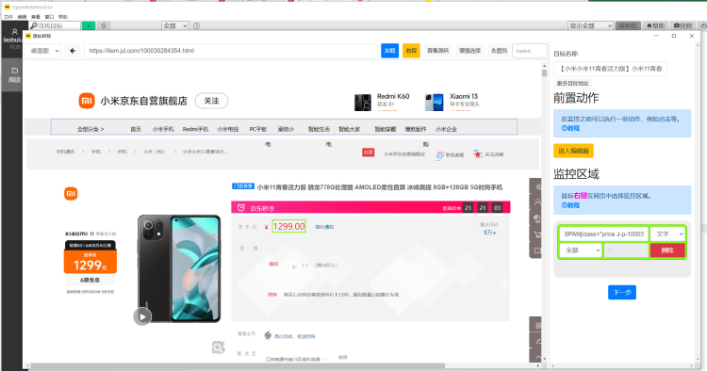This screenshot has width=707, height=371.
Task: Click the JD side panel user icon
Action: (x=537, y=202)
